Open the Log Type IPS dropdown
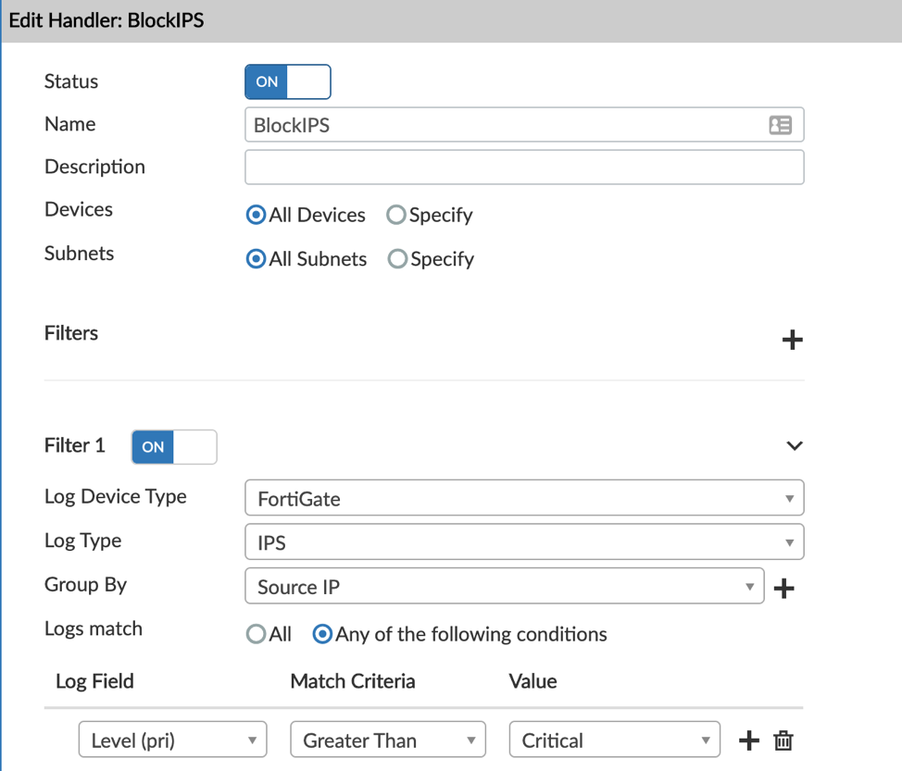Screen dimensions: 902x771 (x=524, y=542)
